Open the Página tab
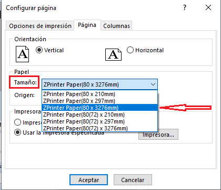This screenshot has height=190, width=221. [87, 25]
